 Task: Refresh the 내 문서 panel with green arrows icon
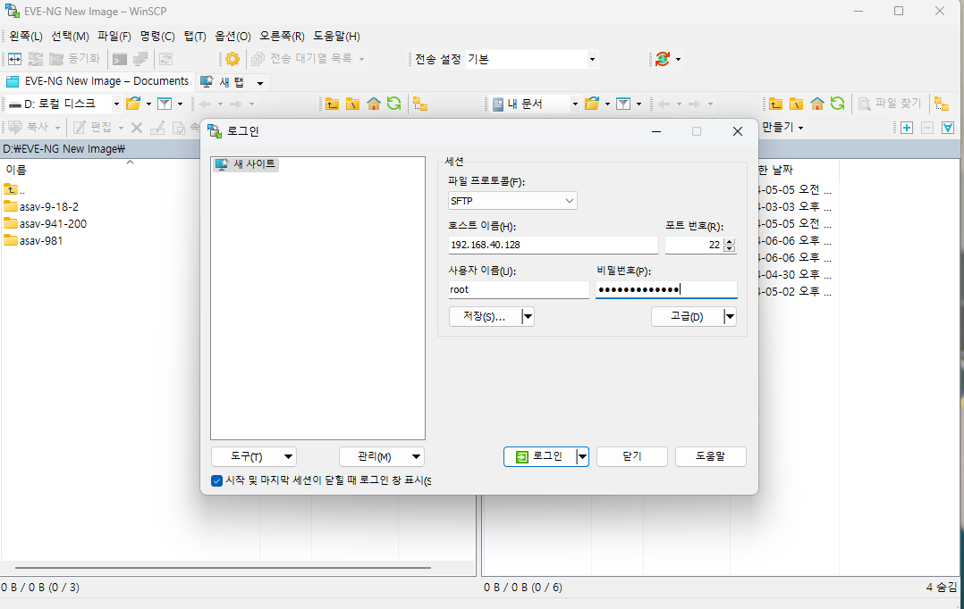pyautogui.click(x=837, y=104)
